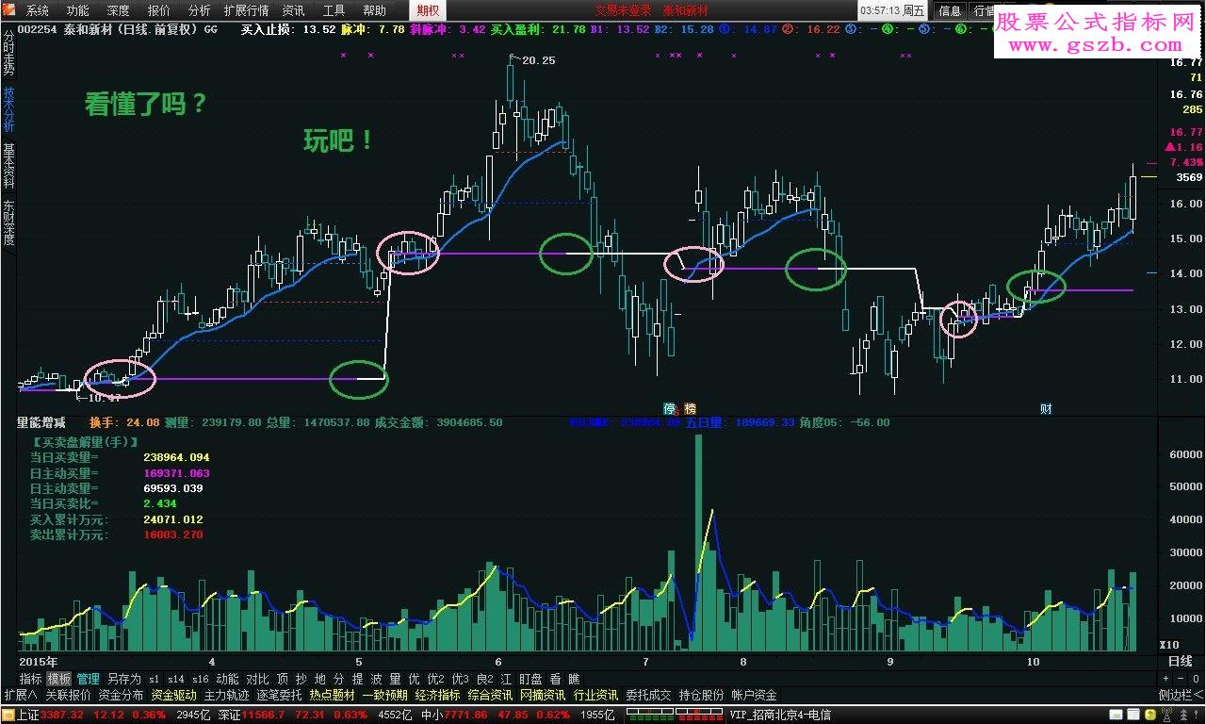This screenshot has height=724, width=1206.
Task: Open the 资金分布 tab
Action: pyautogui.click(x=121, y=695)
